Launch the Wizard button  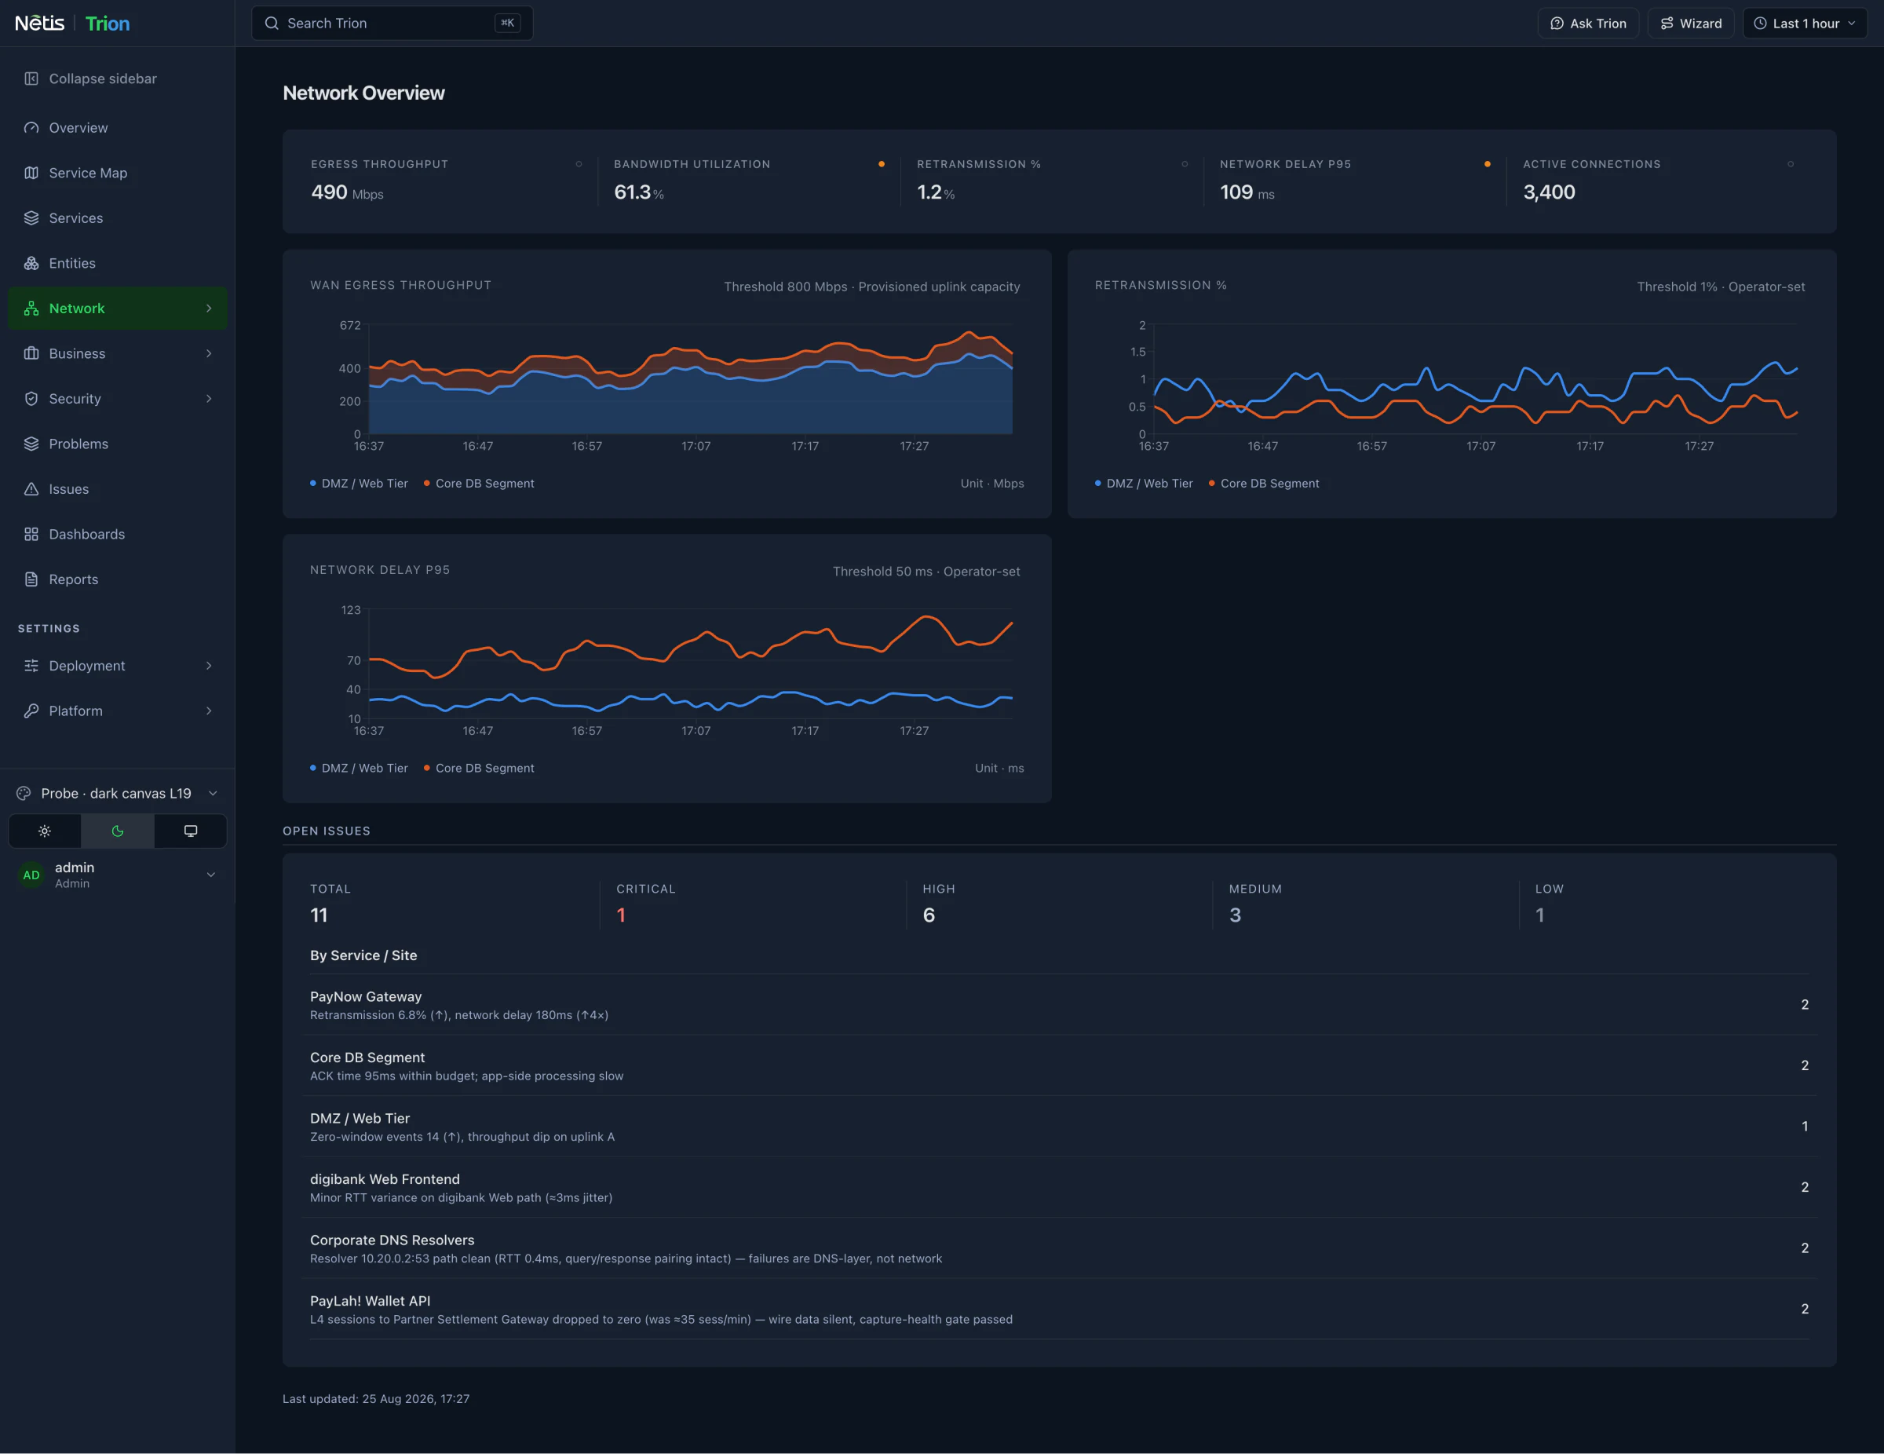click(1691, 24)
